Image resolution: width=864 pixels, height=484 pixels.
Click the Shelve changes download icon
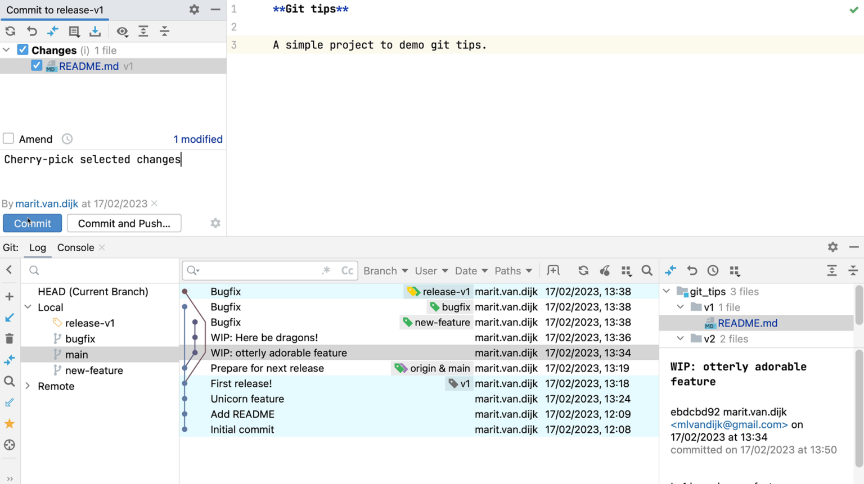pos(95,31)
